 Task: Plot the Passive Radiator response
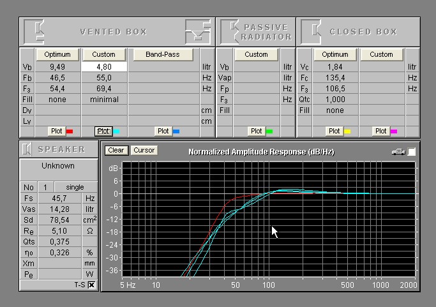(256, 131)
